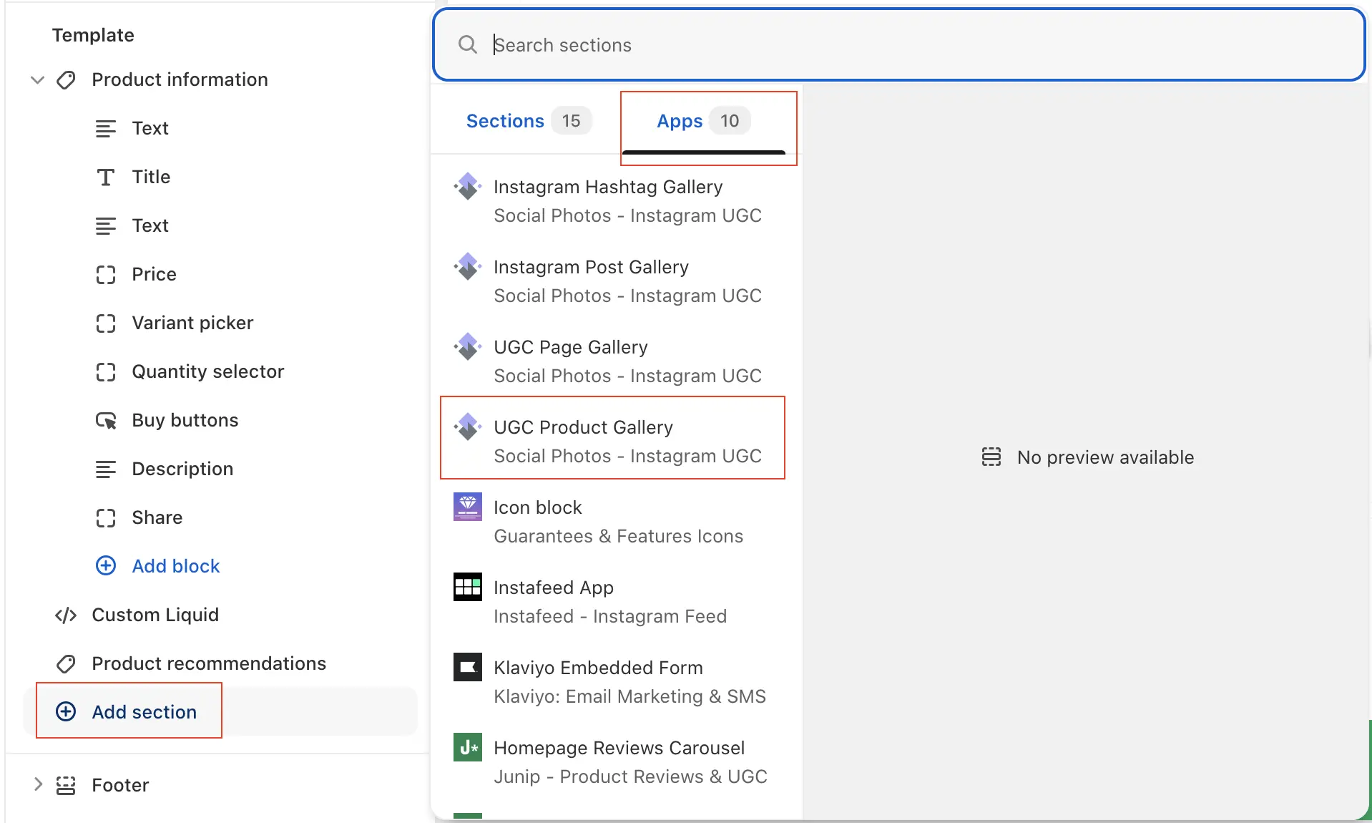Click the Klaviyo Embedded Form flag icon

pos(468,668)
